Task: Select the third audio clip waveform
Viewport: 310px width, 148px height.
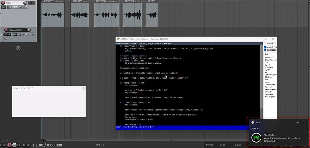Action: (x=106, y=15)
